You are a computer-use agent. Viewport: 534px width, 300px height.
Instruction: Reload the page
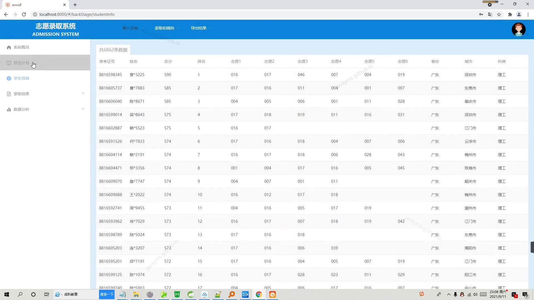point(24,14)
